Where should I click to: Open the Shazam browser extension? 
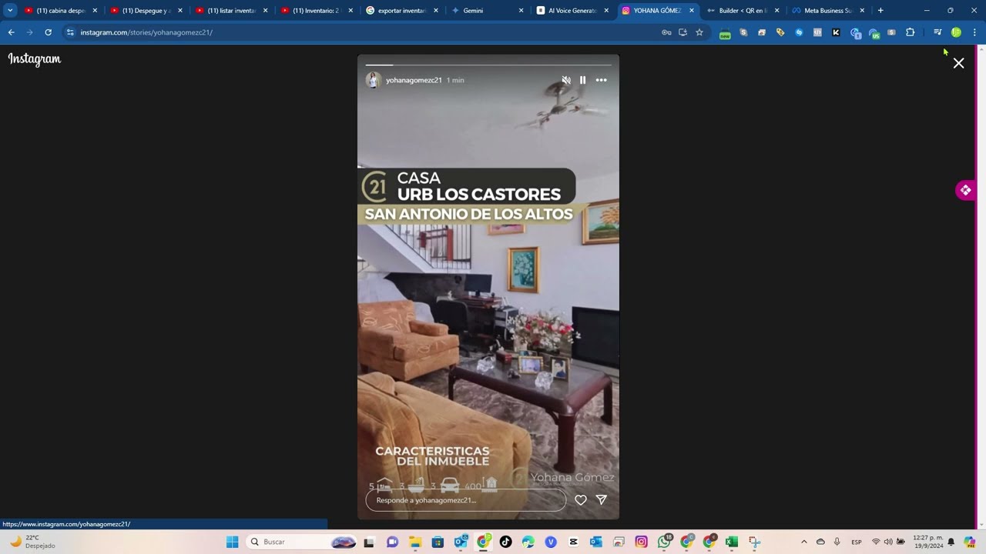point(799,32)
